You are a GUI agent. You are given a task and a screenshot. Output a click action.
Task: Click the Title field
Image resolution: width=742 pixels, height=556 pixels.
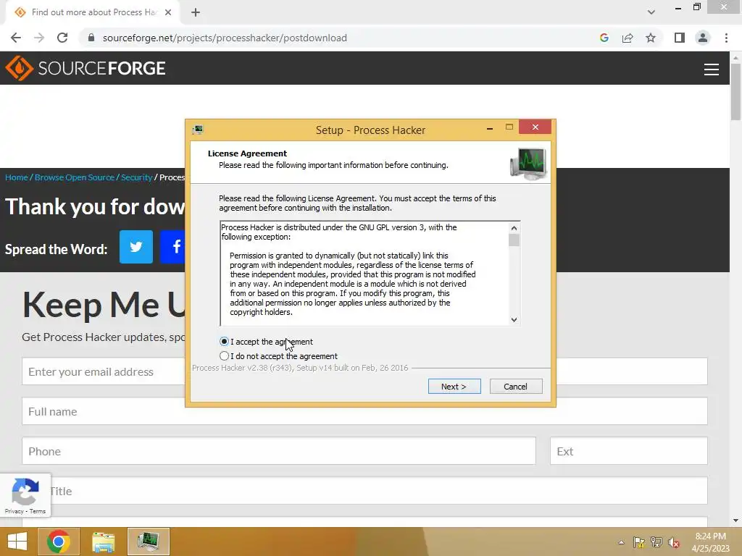(364, 491)
